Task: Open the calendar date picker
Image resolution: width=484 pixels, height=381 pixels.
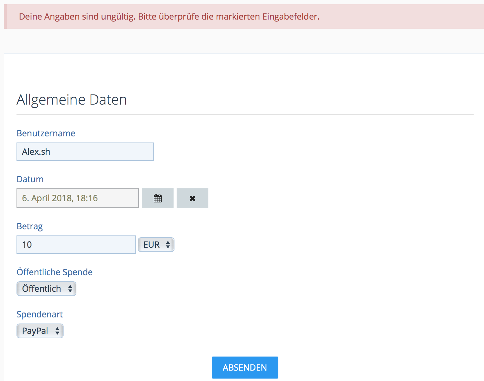Action: click(158, 198)
